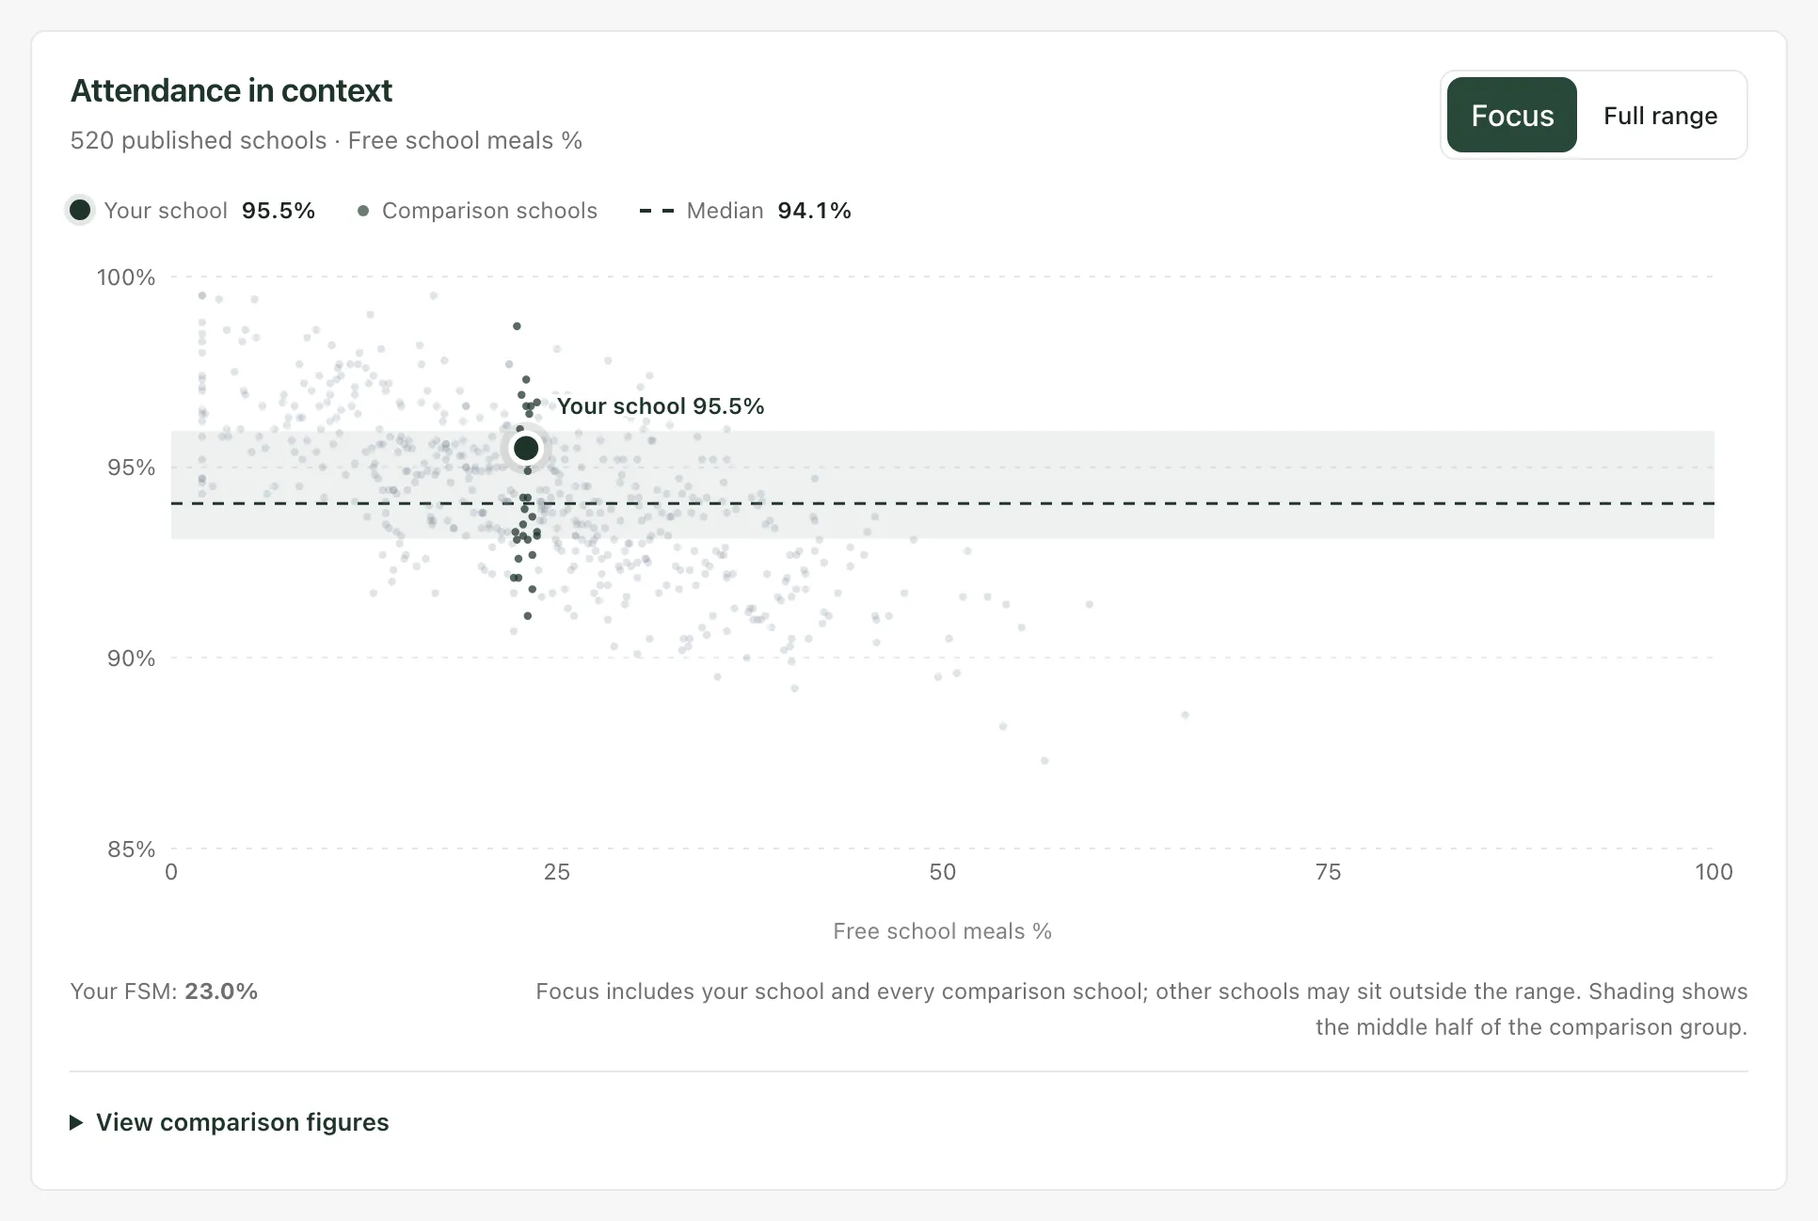Click the "90%" y-axis label

point(131,658)
